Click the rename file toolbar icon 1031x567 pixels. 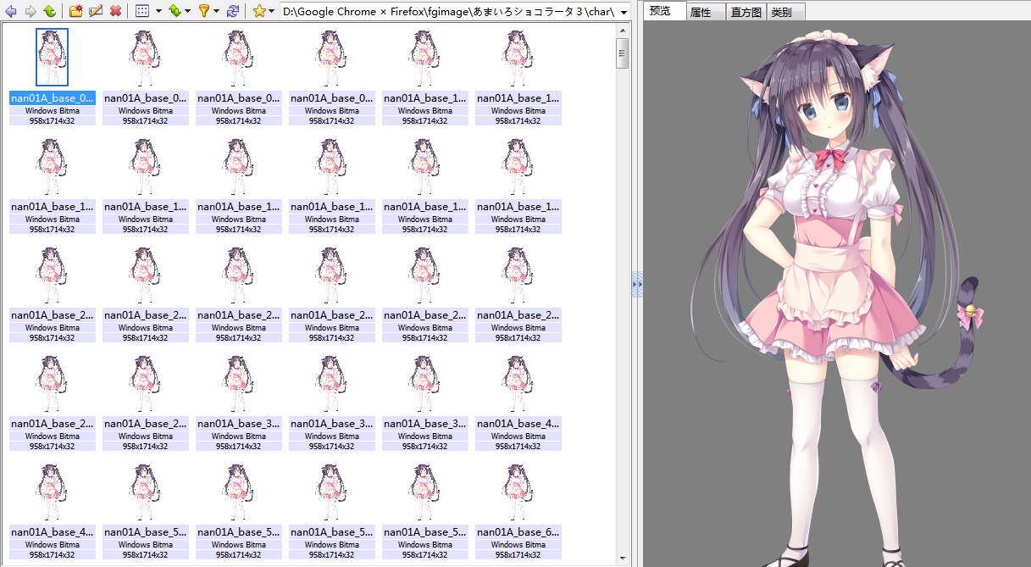point(96,11)
